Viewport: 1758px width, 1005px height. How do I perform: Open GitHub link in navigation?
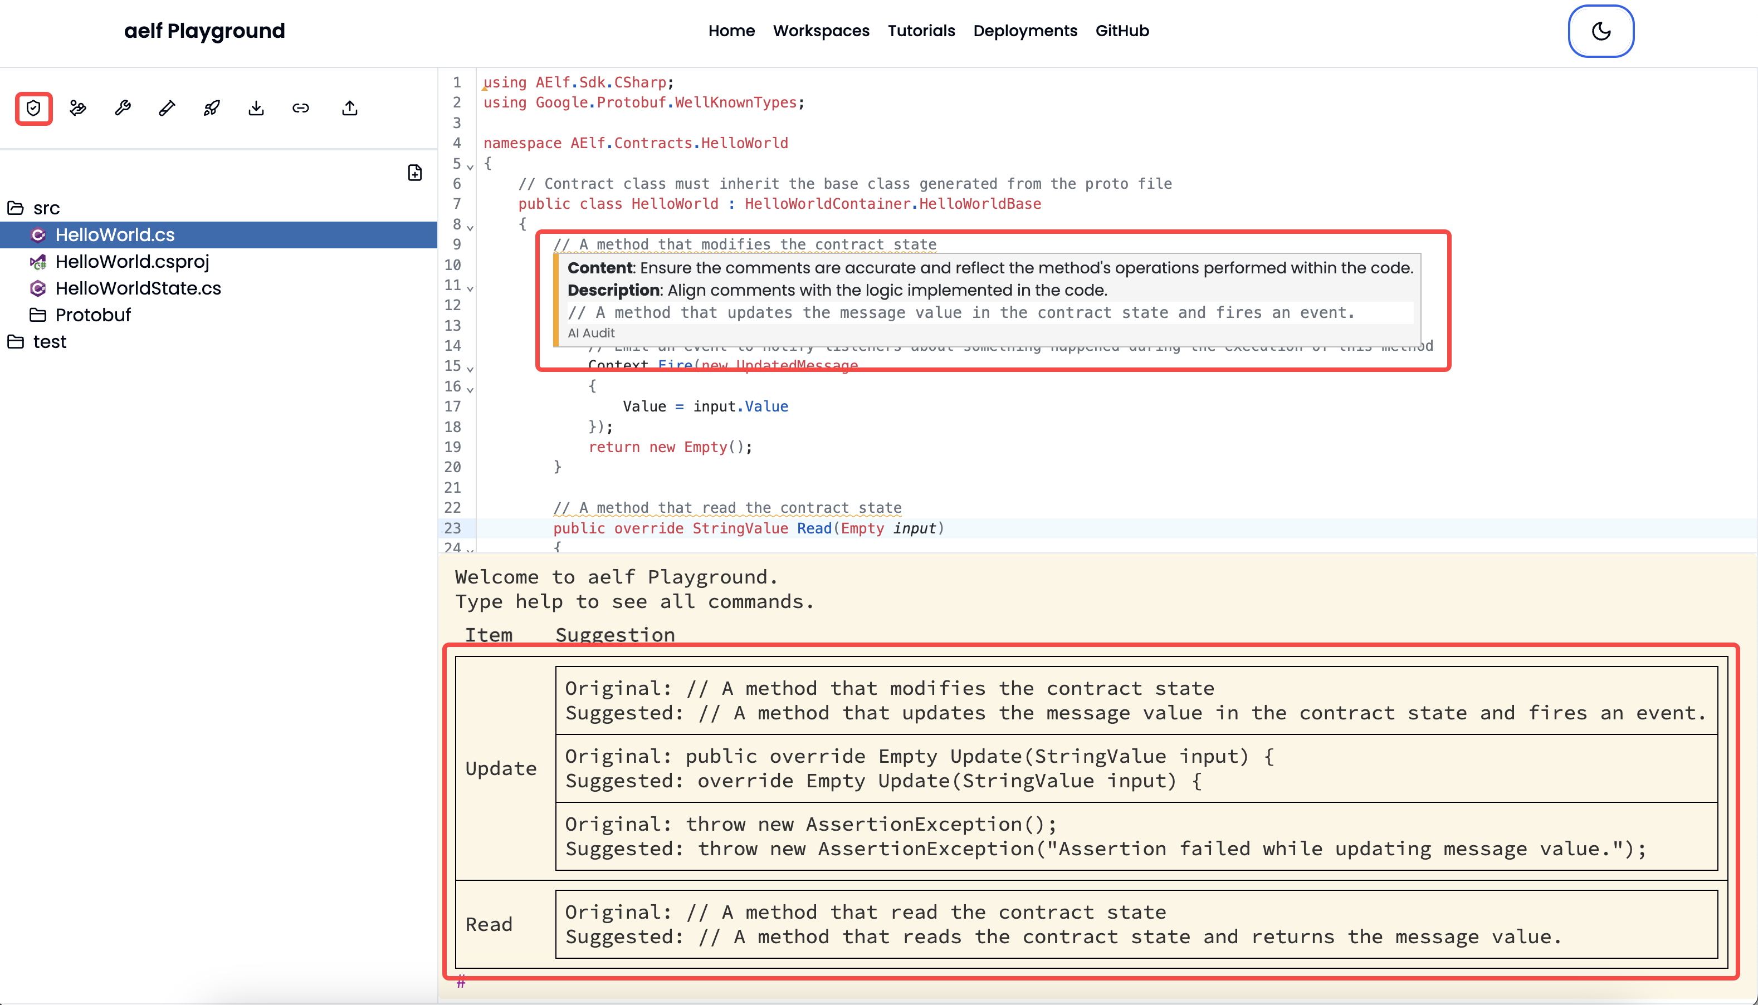click(1122, 31)
